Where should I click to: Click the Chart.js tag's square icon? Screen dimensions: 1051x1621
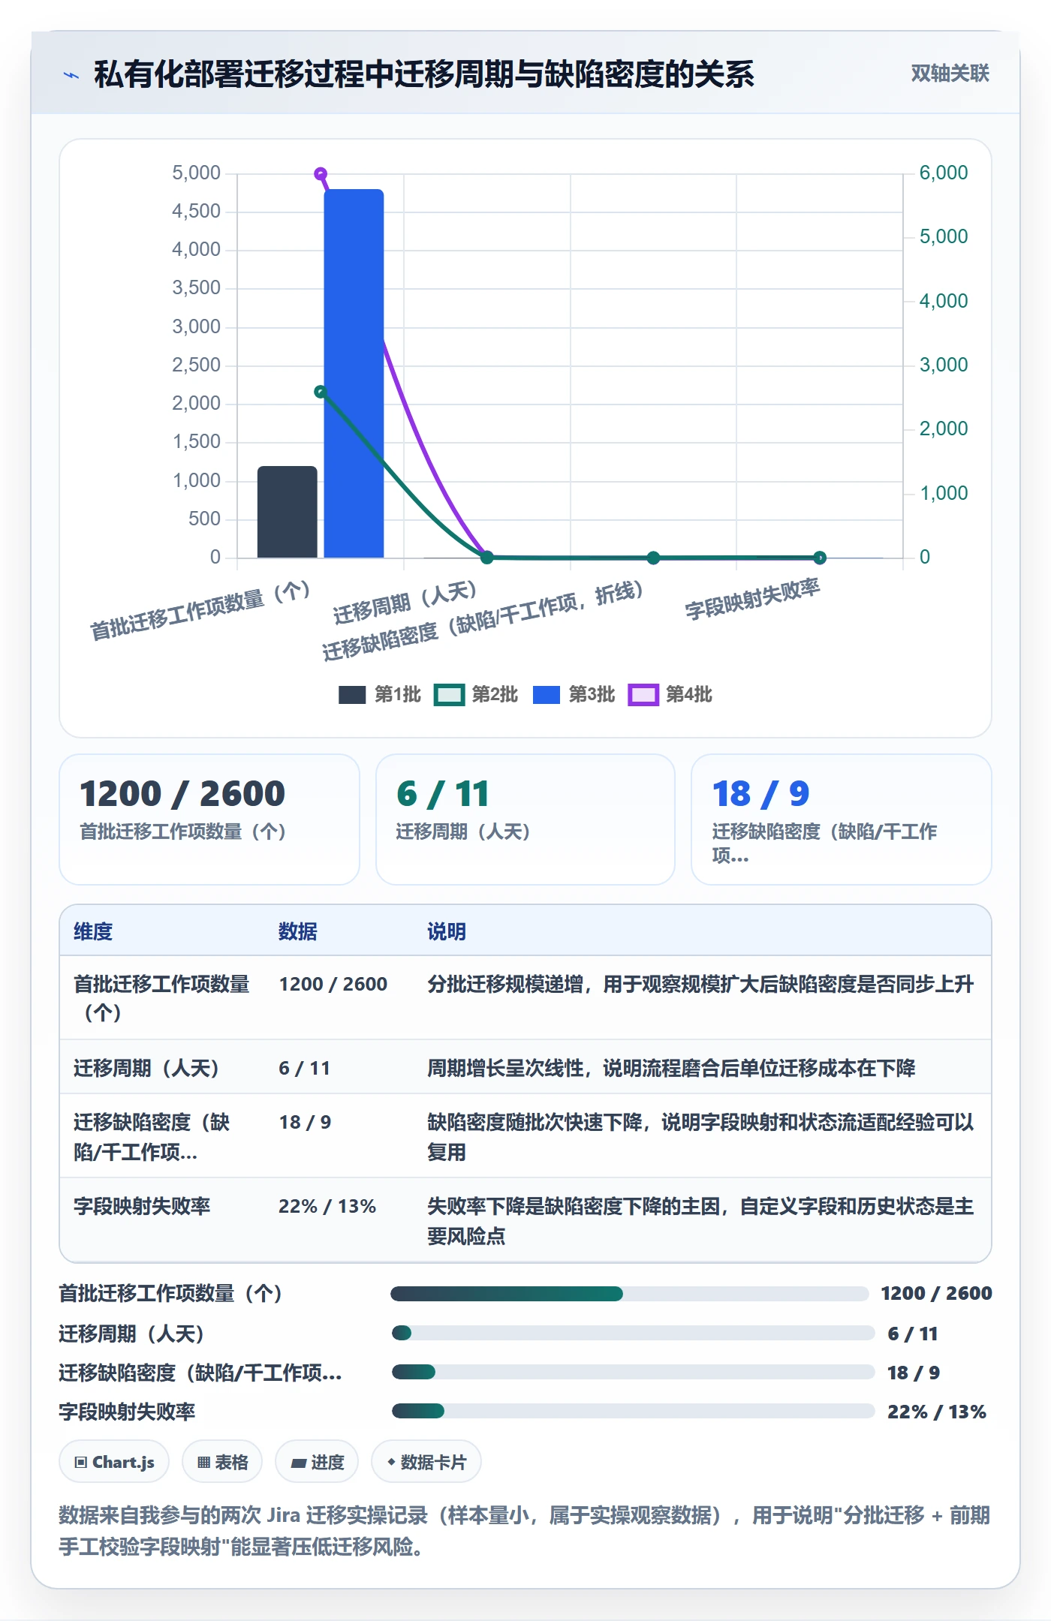click(80, 1462)
